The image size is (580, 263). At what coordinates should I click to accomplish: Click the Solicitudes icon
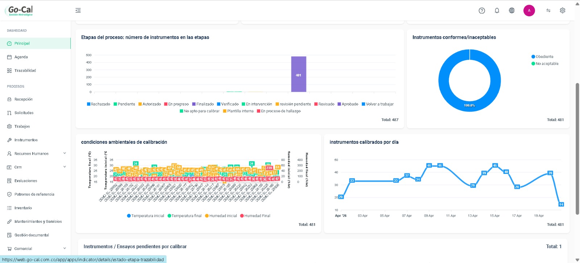pos(9,113)
